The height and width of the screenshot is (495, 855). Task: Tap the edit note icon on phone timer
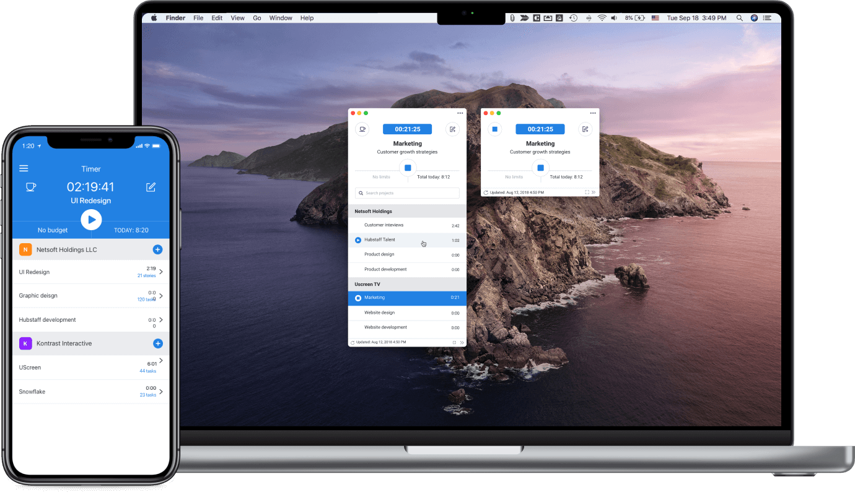[x=151, y=187]
